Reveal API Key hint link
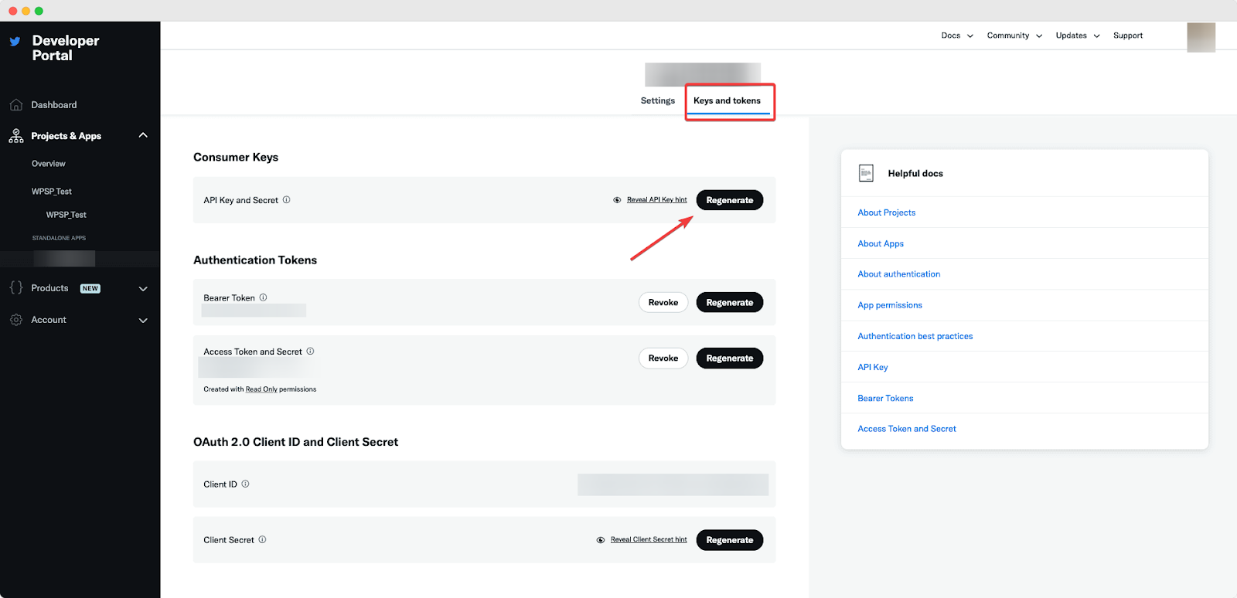1237x598 pixels. 657,199
